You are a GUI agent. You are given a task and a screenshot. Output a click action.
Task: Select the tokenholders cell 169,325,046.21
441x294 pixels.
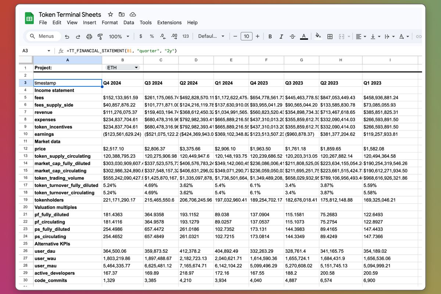(390, 200)
